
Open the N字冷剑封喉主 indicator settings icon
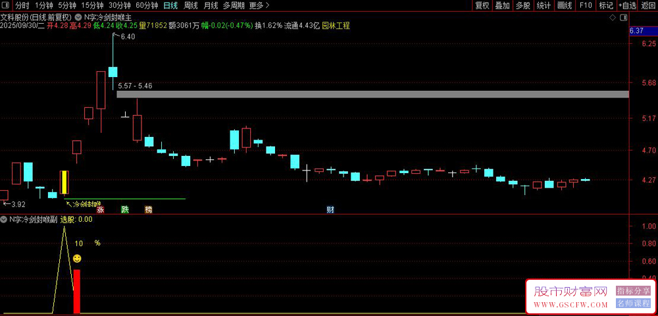point(78,17)
